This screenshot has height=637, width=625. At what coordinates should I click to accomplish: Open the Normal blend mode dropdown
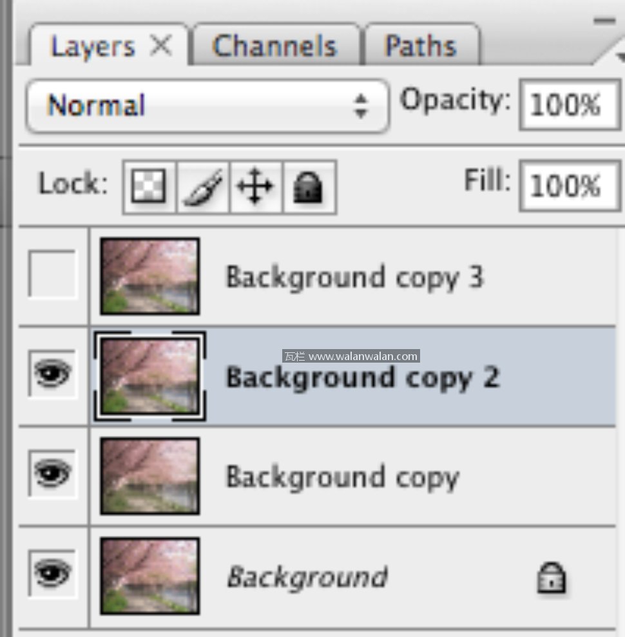click(207, 106)
